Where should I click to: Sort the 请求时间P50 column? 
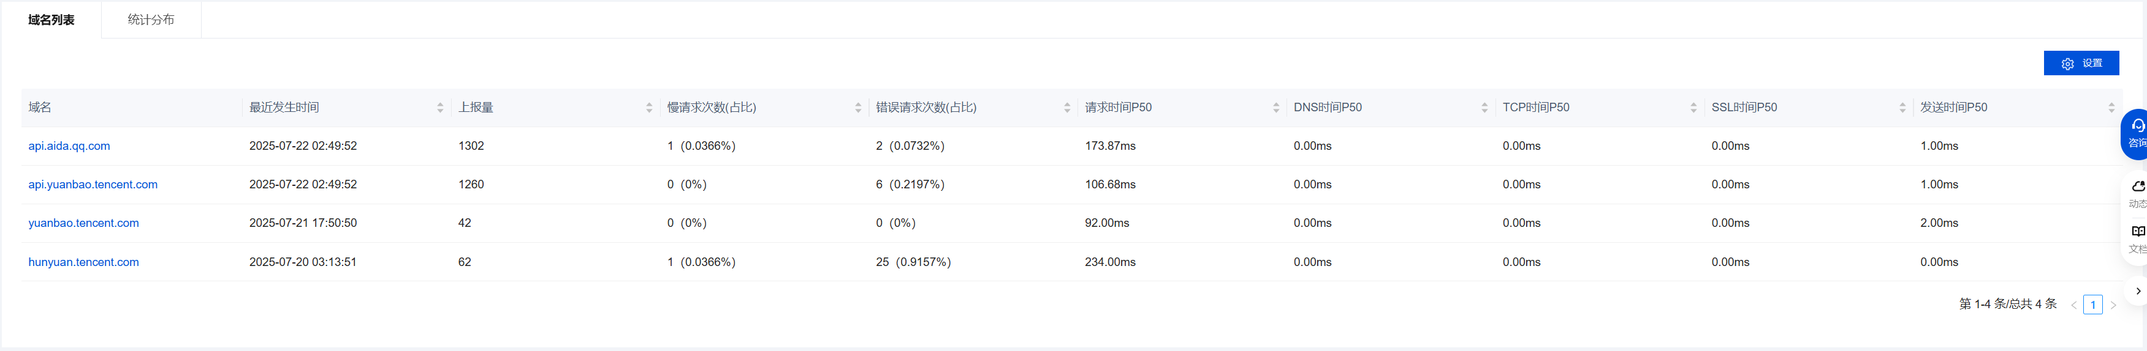click(1275, 108)
